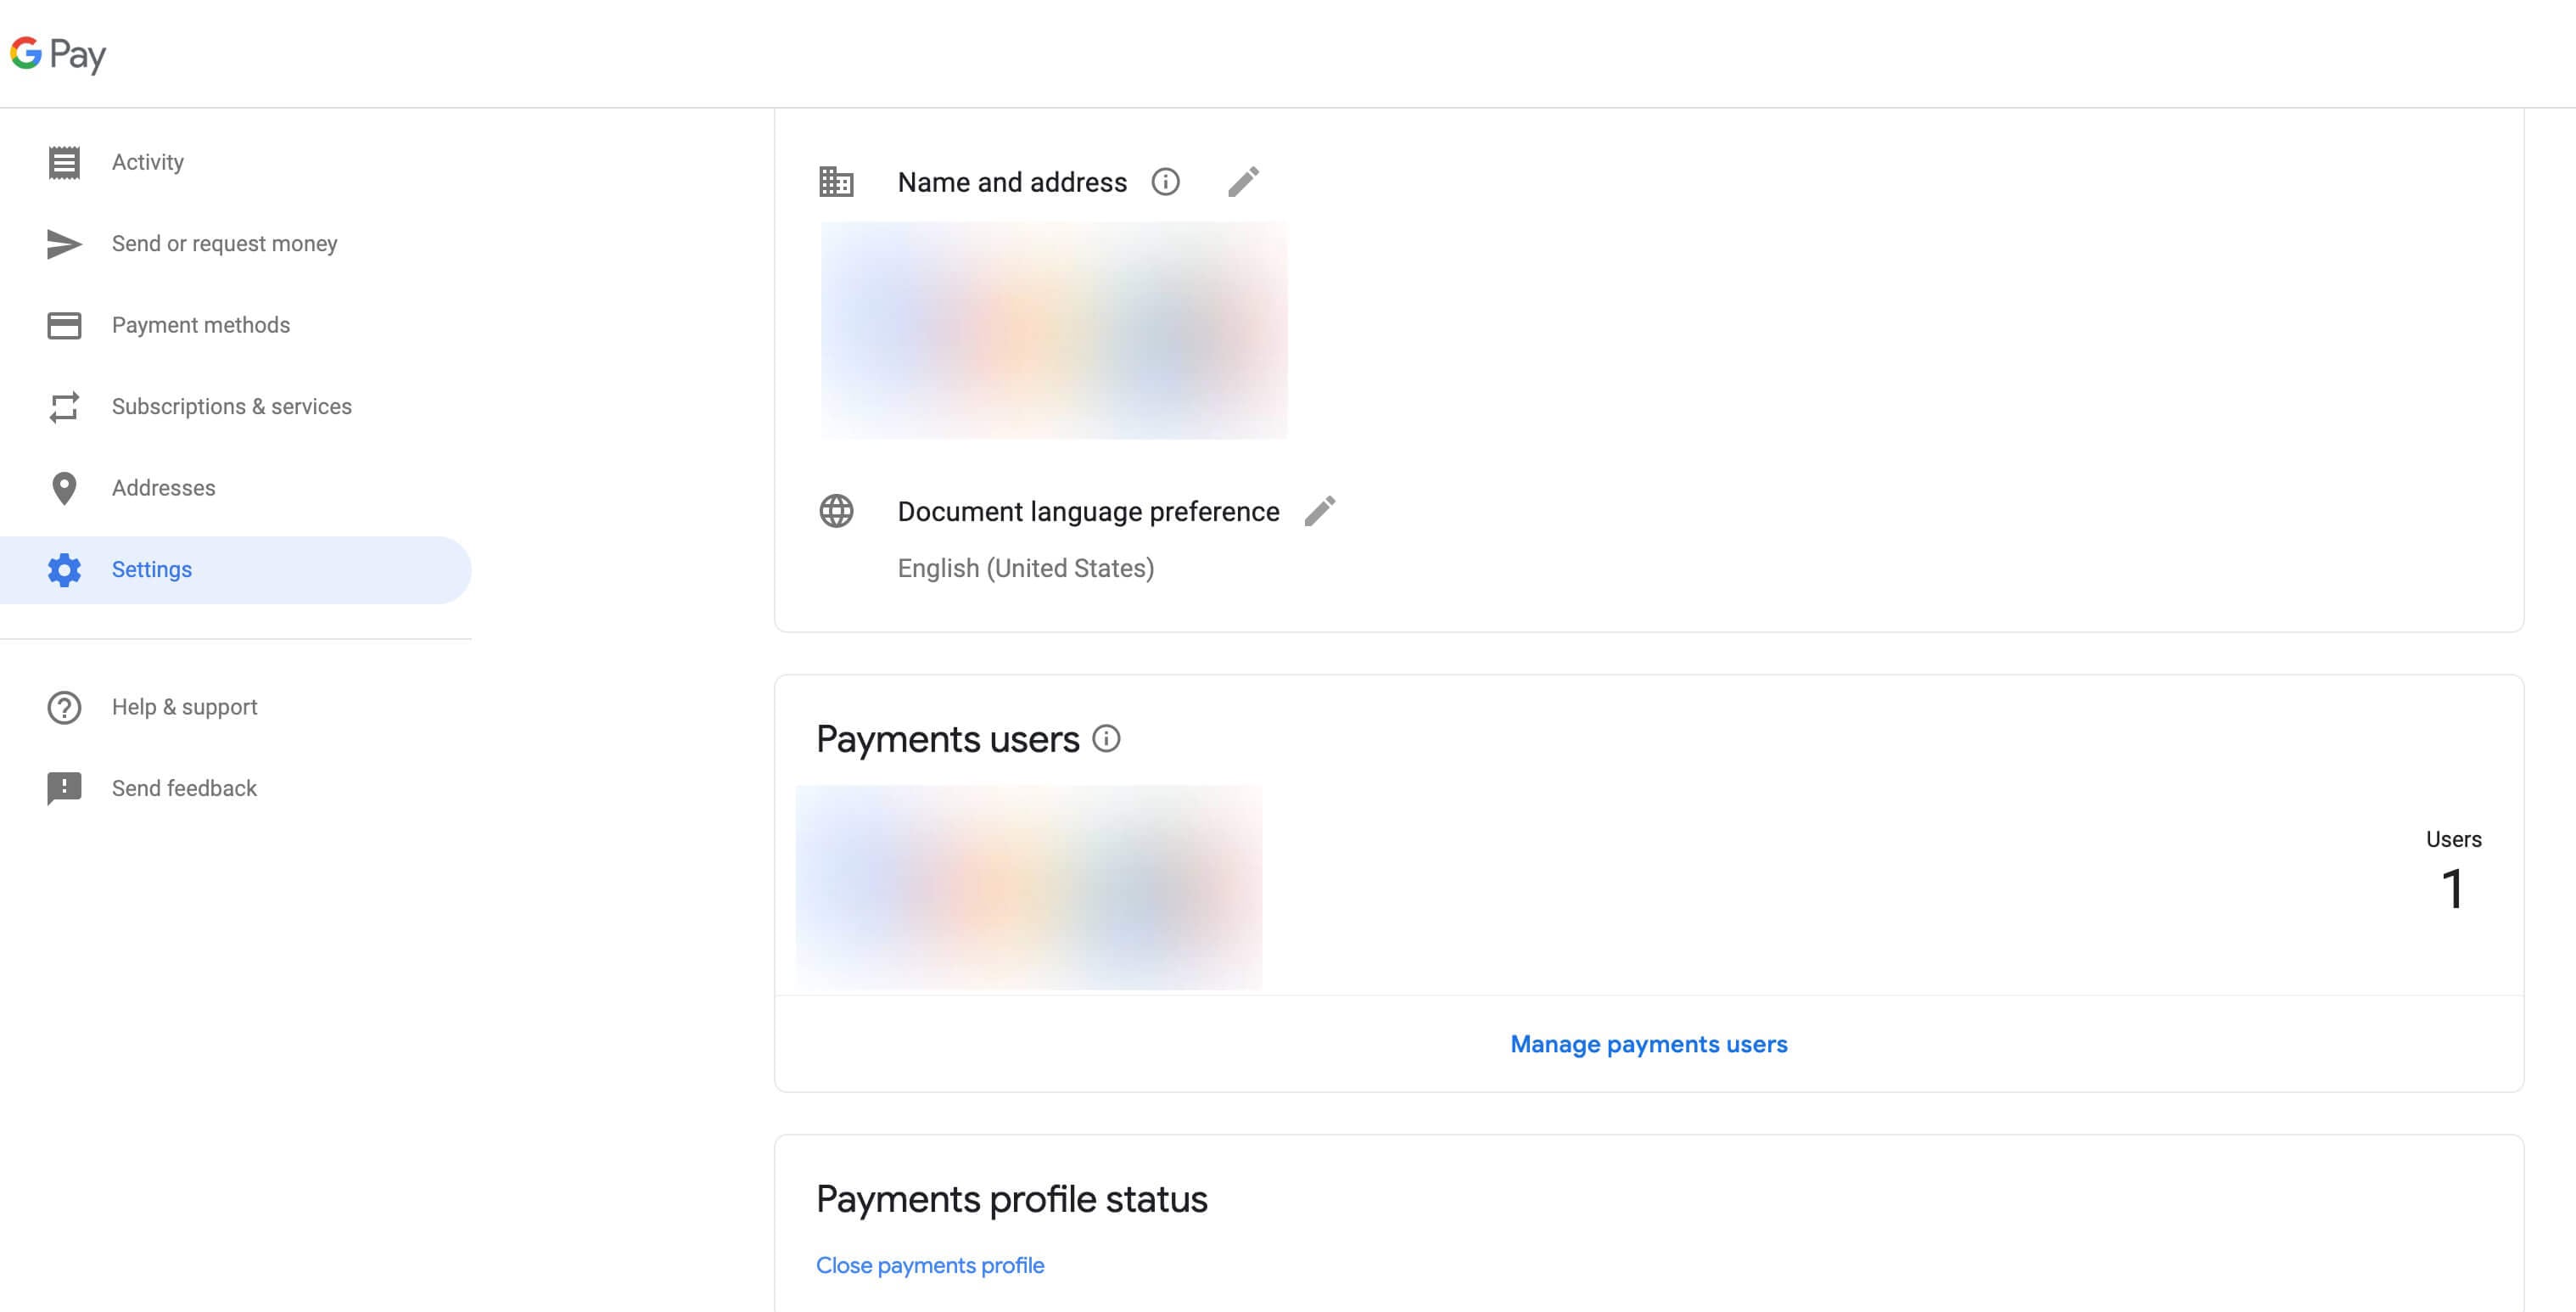Click the Settings gear icon
Image resolution: width=2576 pixels, height=1312 pixels.
tap(64, 570)
